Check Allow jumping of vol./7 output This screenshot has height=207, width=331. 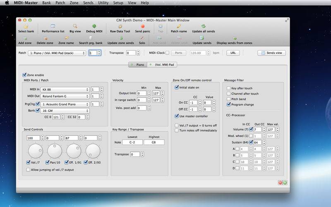click(x=29, y=170)
